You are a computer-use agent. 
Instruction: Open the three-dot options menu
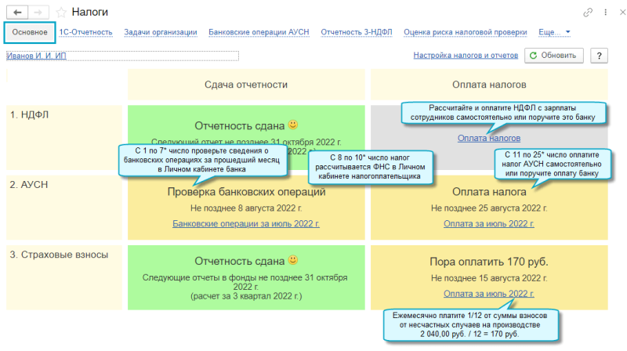click(605, 13)
